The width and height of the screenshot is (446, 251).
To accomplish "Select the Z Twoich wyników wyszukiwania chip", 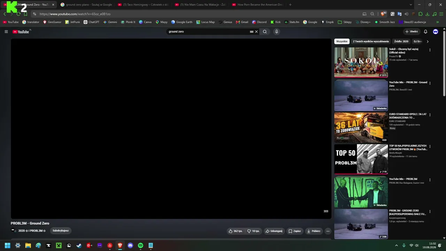I will pos(371,41).
